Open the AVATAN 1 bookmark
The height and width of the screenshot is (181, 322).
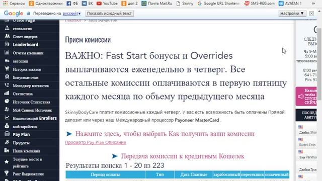(290, 4)
